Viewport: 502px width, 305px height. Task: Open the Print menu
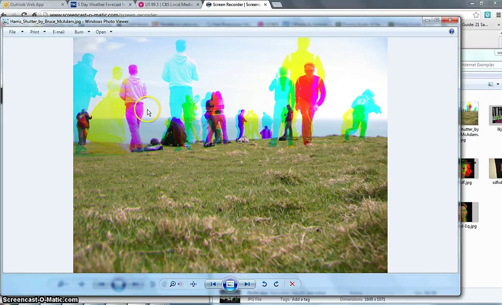pyautogui.click(x=35, y=32)
